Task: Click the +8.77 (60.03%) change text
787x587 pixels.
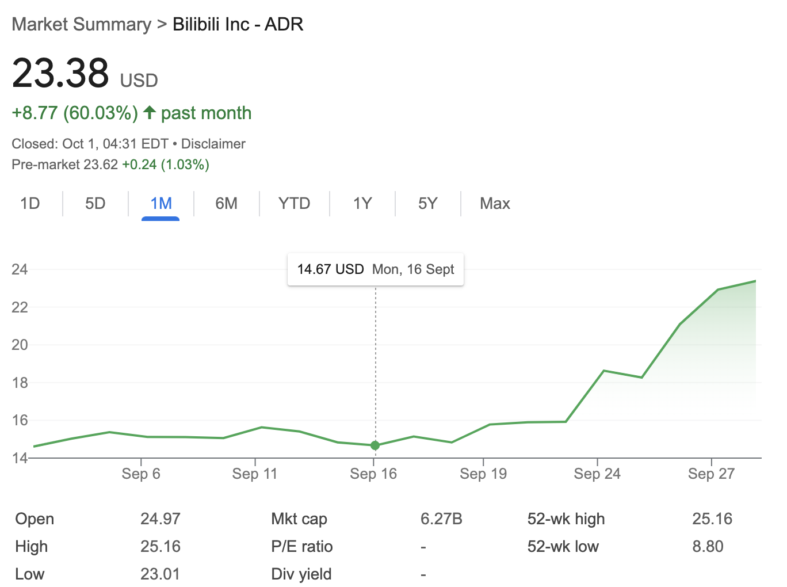Action: pyautogui.click(x=75, y=113)
